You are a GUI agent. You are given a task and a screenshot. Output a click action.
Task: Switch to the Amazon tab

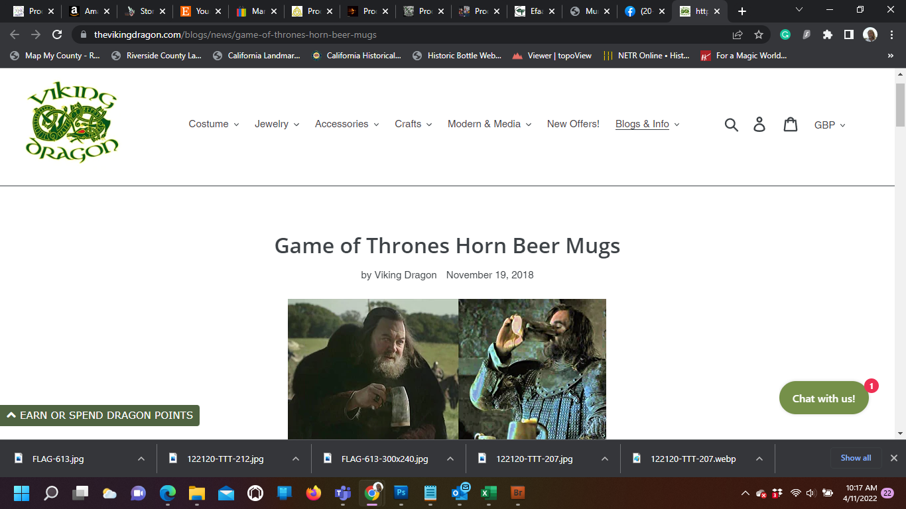point(89,11)
